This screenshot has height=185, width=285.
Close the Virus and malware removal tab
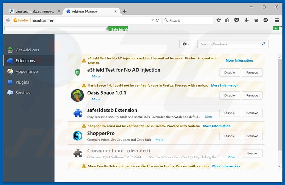[59, 11]
